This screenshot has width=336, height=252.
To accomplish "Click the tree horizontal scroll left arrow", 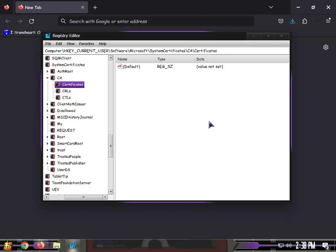I will [46, 197].
